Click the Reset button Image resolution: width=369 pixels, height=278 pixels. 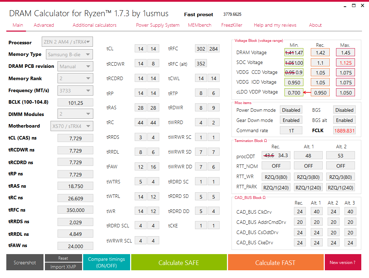63,258
